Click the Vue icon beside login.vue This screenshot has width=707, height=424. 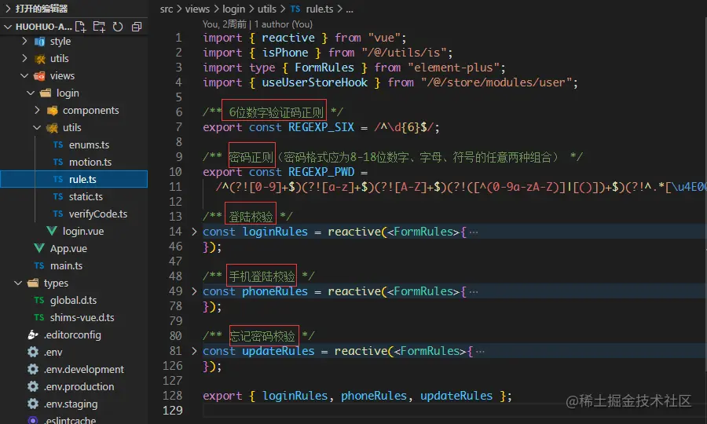[52, 231]
